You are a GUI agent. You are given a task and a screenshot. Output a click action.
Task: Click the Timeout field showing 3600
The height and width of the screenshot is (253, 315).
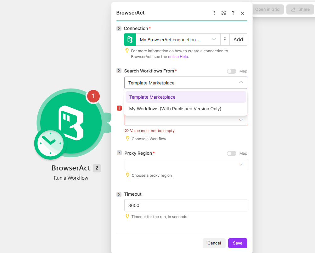pos(186,205)
